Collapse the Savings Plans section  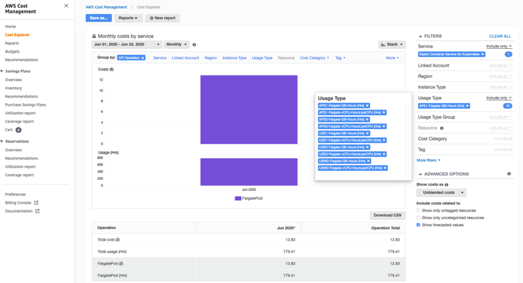(x=2, y=71)
